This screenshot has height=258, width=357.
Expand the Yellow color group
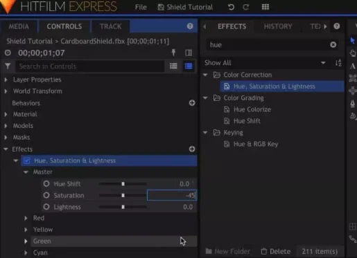[26, 230]
